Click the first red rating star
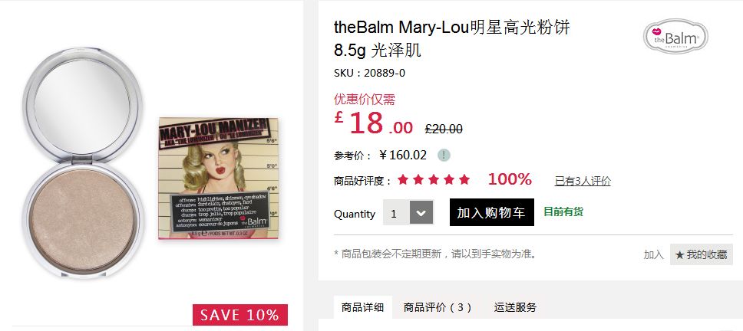 (403, 180)
